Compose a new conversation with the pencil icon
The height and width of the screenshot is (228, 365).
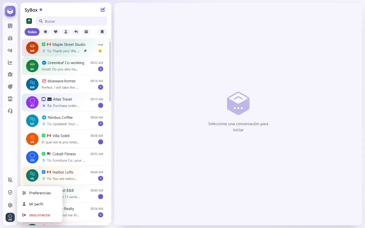[x=103, y=10]
